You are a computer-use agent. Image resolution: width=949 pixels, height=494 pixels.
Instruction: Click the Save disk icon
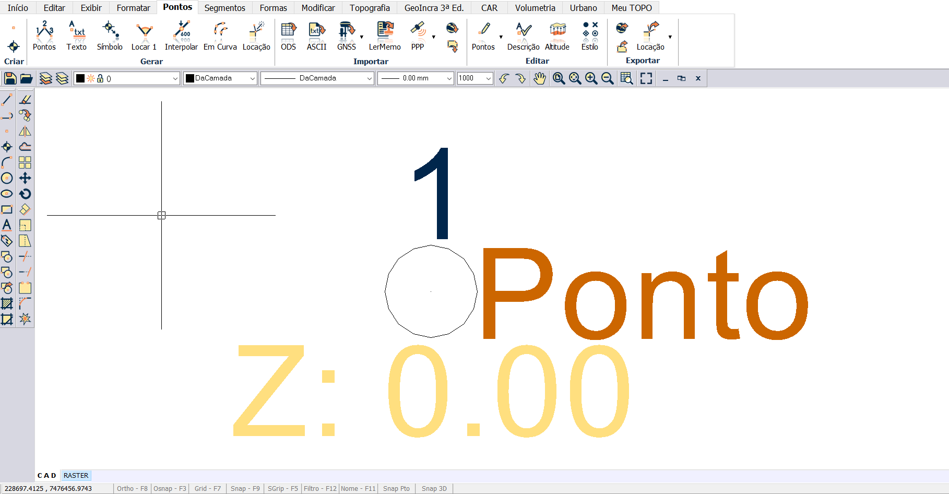pos(10,78)
